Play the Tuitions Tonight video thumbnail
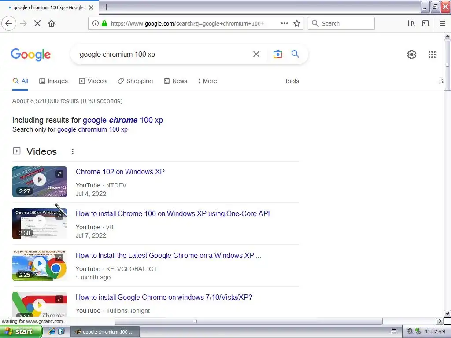This screenshot has width=451, height=338. (x=39, y=305)
